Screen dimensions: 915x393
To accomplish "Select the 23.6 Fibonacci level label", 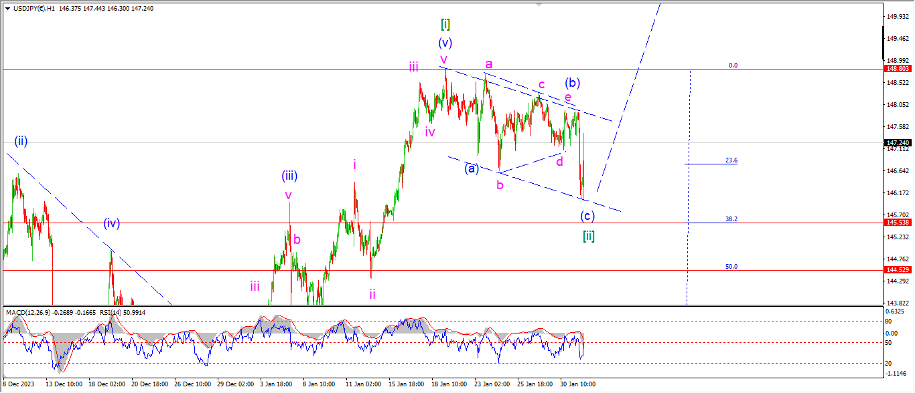I will pyautogui.click(x=731, y=160).
